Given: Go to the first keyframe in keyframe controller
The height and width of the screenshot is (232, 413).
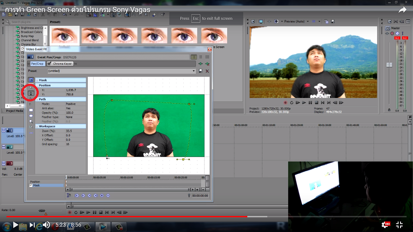Looking at the screenshot, I should (x=77, y=195).
